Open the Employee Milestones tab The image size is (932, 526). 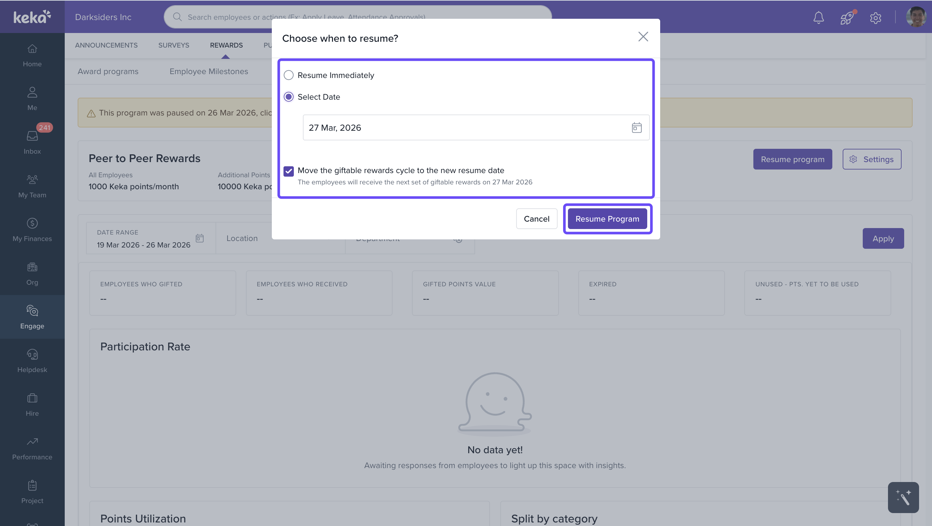pyautogui.click(x=209, y=71)
